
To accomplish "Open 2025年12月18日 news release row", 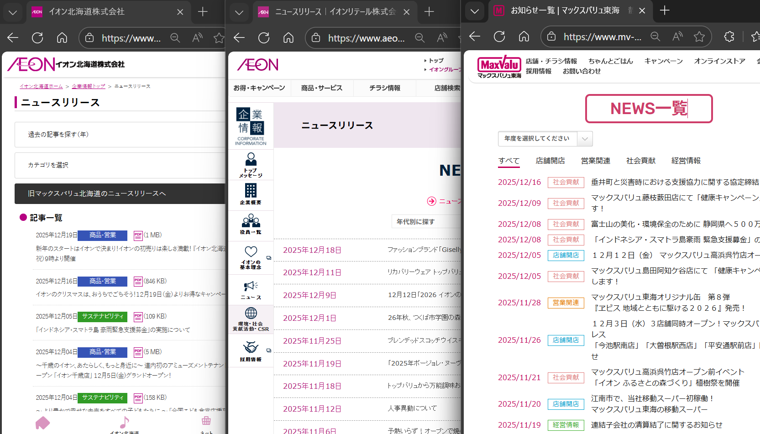I will click(x=367, y=250).
